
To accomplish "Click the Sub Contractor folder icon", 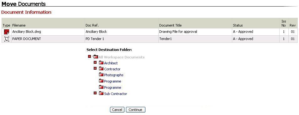I will click(101, 93).
